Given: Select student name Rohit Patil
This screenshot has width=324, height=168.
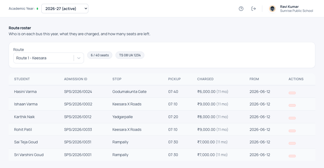Looking at the screenshot, I should coord(23,130).
